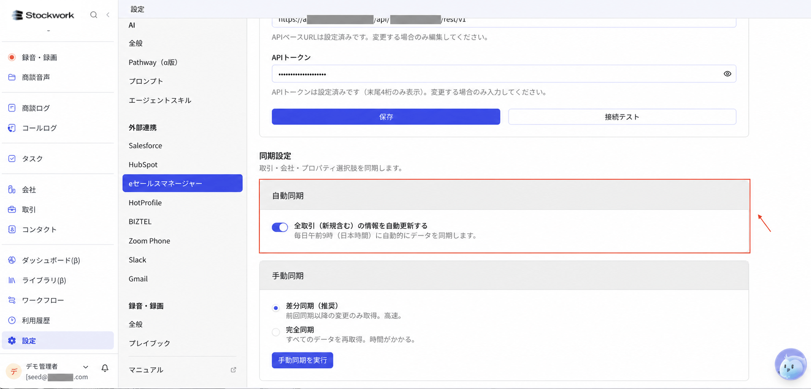Open the AI assistant chat bubble
The height and width of the screenshot is (389, 811).
click(791, 364)
